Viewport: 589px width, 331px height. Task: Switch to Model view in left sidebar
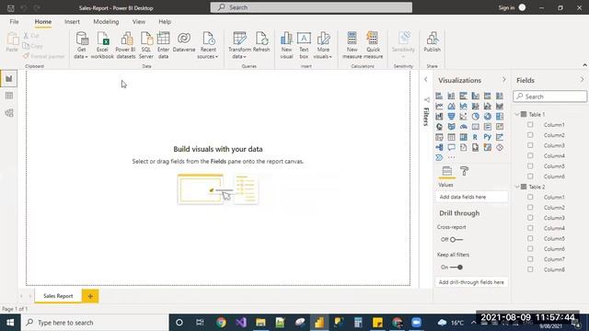(9, 113)
